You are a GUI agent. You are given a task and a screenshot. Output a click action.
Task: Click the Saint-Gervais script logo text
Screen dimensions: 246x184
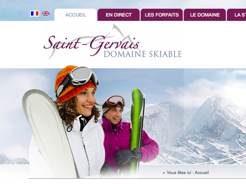(x=91, y=45)
